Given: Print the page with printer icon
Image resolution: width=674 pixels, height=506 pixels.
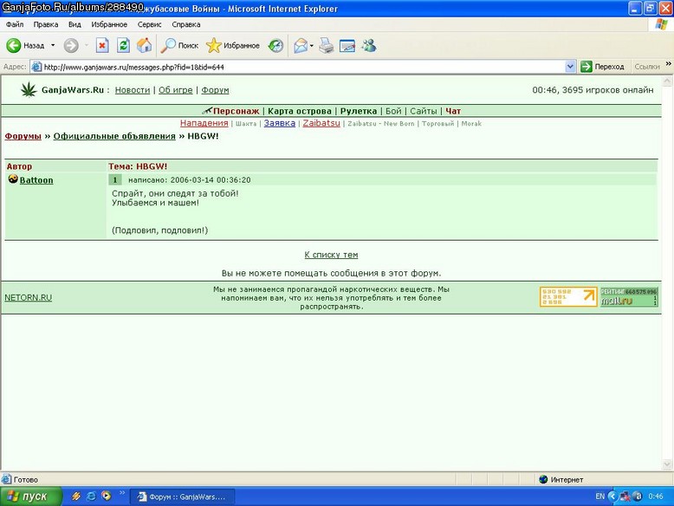Looking at the screenshot, I should [327, 46].
